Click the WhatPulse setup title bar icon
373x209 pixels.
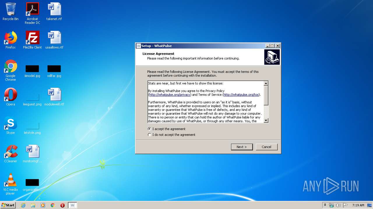point(139,46)
